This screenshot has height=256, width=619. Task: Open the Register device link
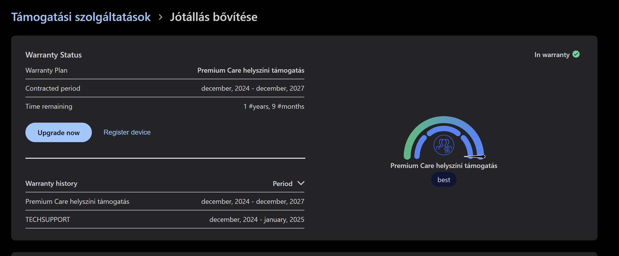click(x=127, y=132)
